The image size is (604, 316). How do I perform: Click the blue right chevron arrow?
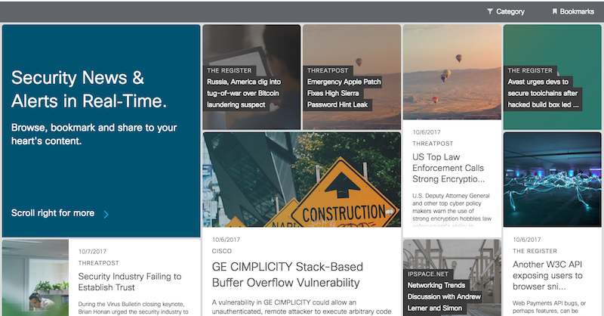tap(106, 214)
